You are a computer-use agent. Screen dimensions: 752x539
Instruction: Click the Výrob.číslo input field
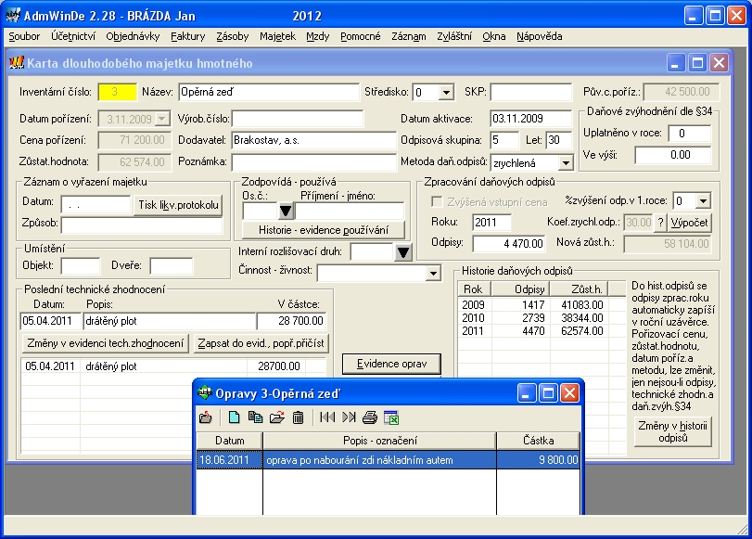pos(298,119)
